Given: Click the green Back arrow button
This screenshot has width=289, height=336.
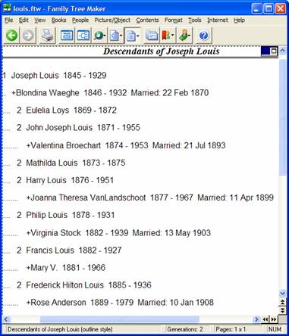Looking at the screenshot, I should (11, 36).
